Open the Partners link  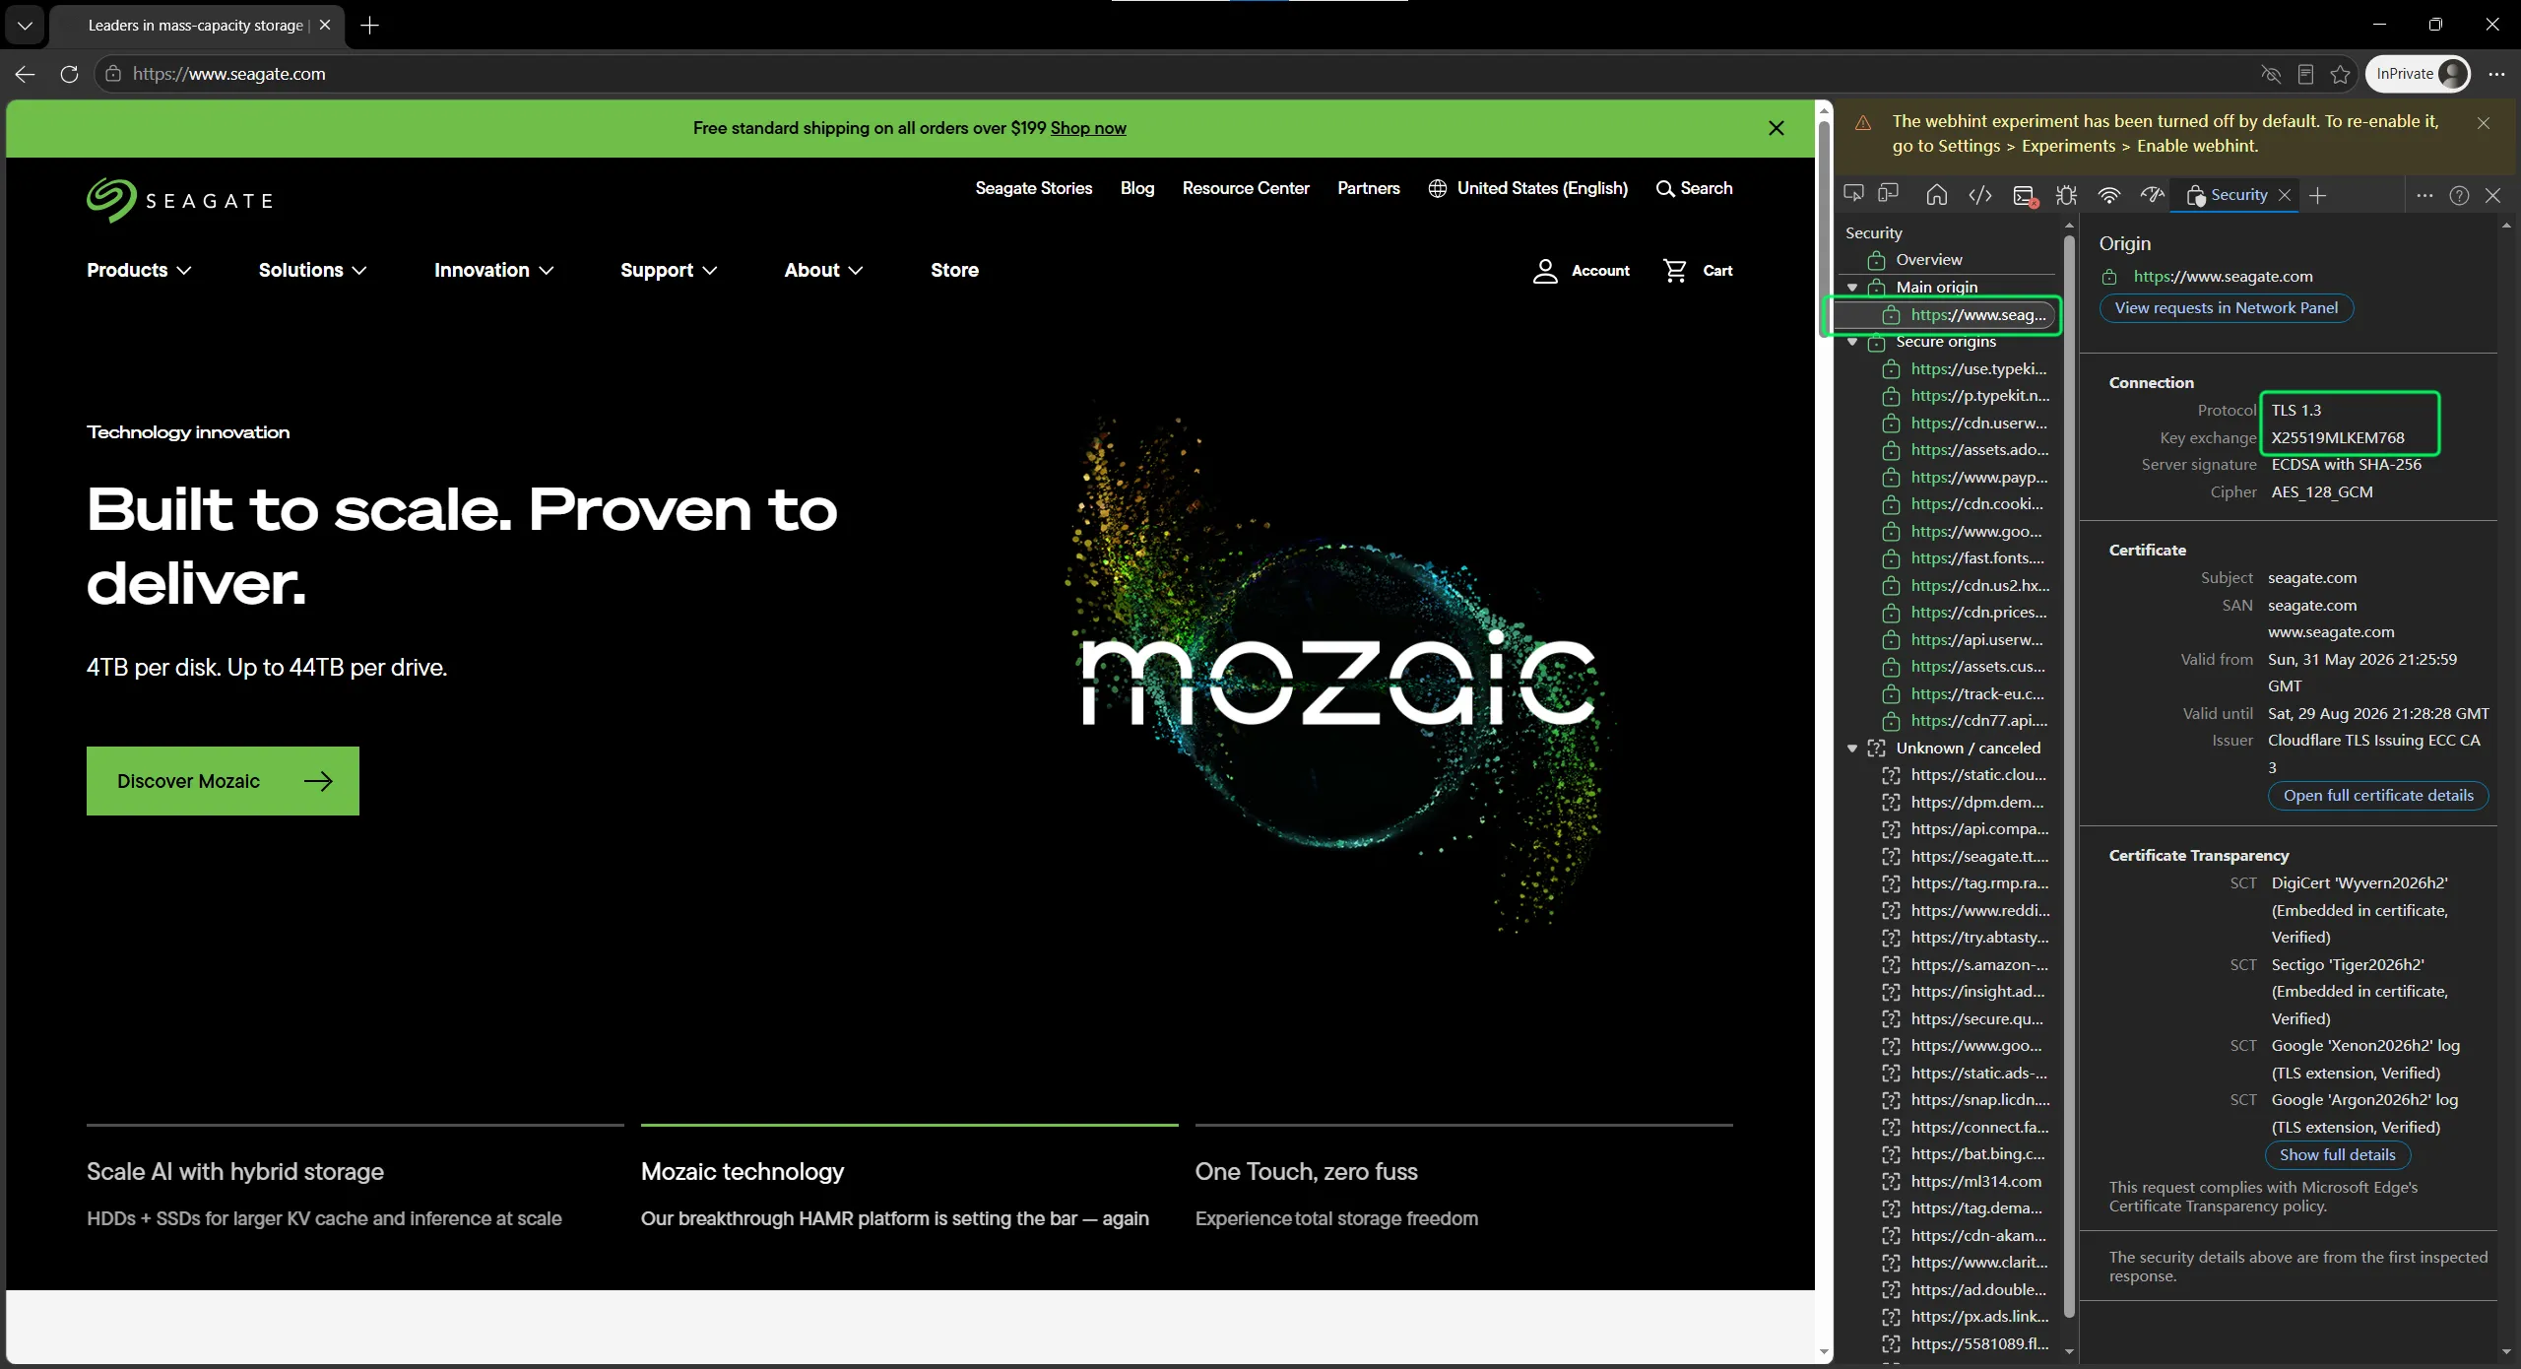click(x=1369, y=188)
